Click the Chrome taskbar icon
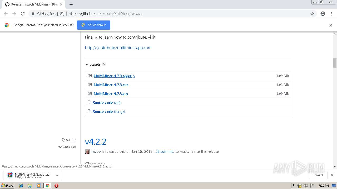The height and width of the screenshot is (189, 337). click(47, 186)
